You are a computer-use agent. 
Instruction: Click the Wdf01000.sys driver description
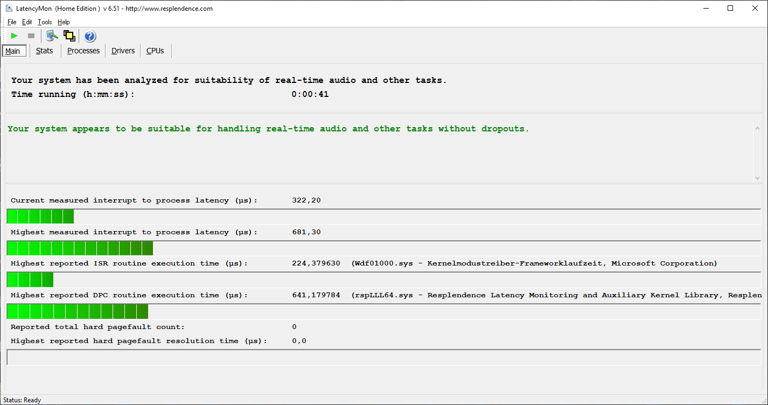pos(534,263)
